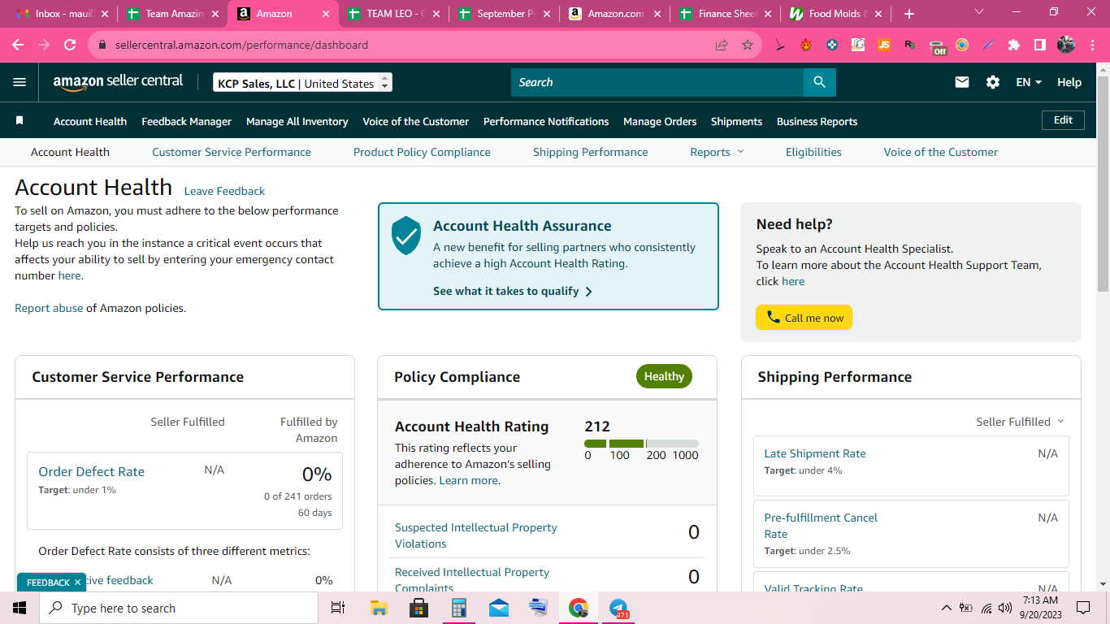Image resolution: width=1110 pixels, height=624 pixels.
Task: Open the Product Policy Compliance tab
Action: pos(422,152)
